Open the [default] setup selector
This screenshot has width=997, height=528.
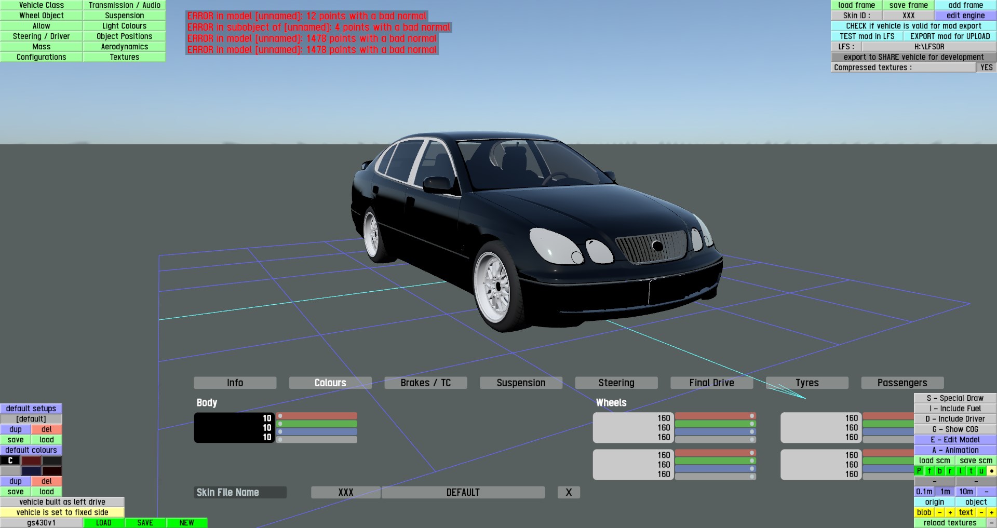[31, 419]
